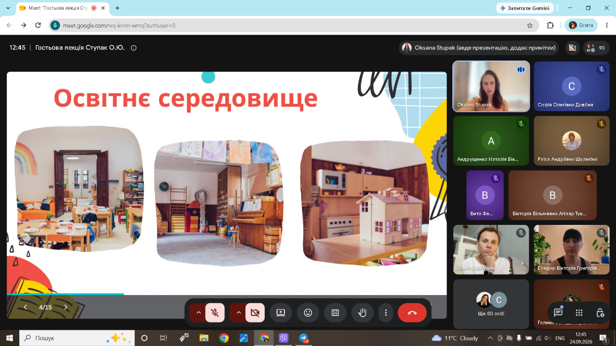Image resolution: width=616 pixels, height=346 pixels.
Task: Select the Meet lecture browser tab
Action: pos(63,8)
